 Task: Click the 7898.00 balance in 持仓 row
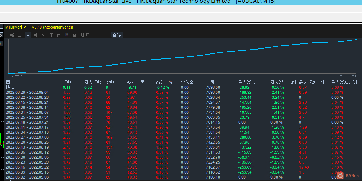click(213, 87)
